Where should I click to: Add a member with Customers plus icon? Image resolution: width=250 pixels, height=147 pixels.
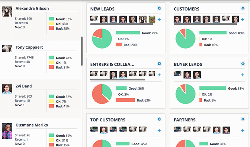tap(243, 19)
